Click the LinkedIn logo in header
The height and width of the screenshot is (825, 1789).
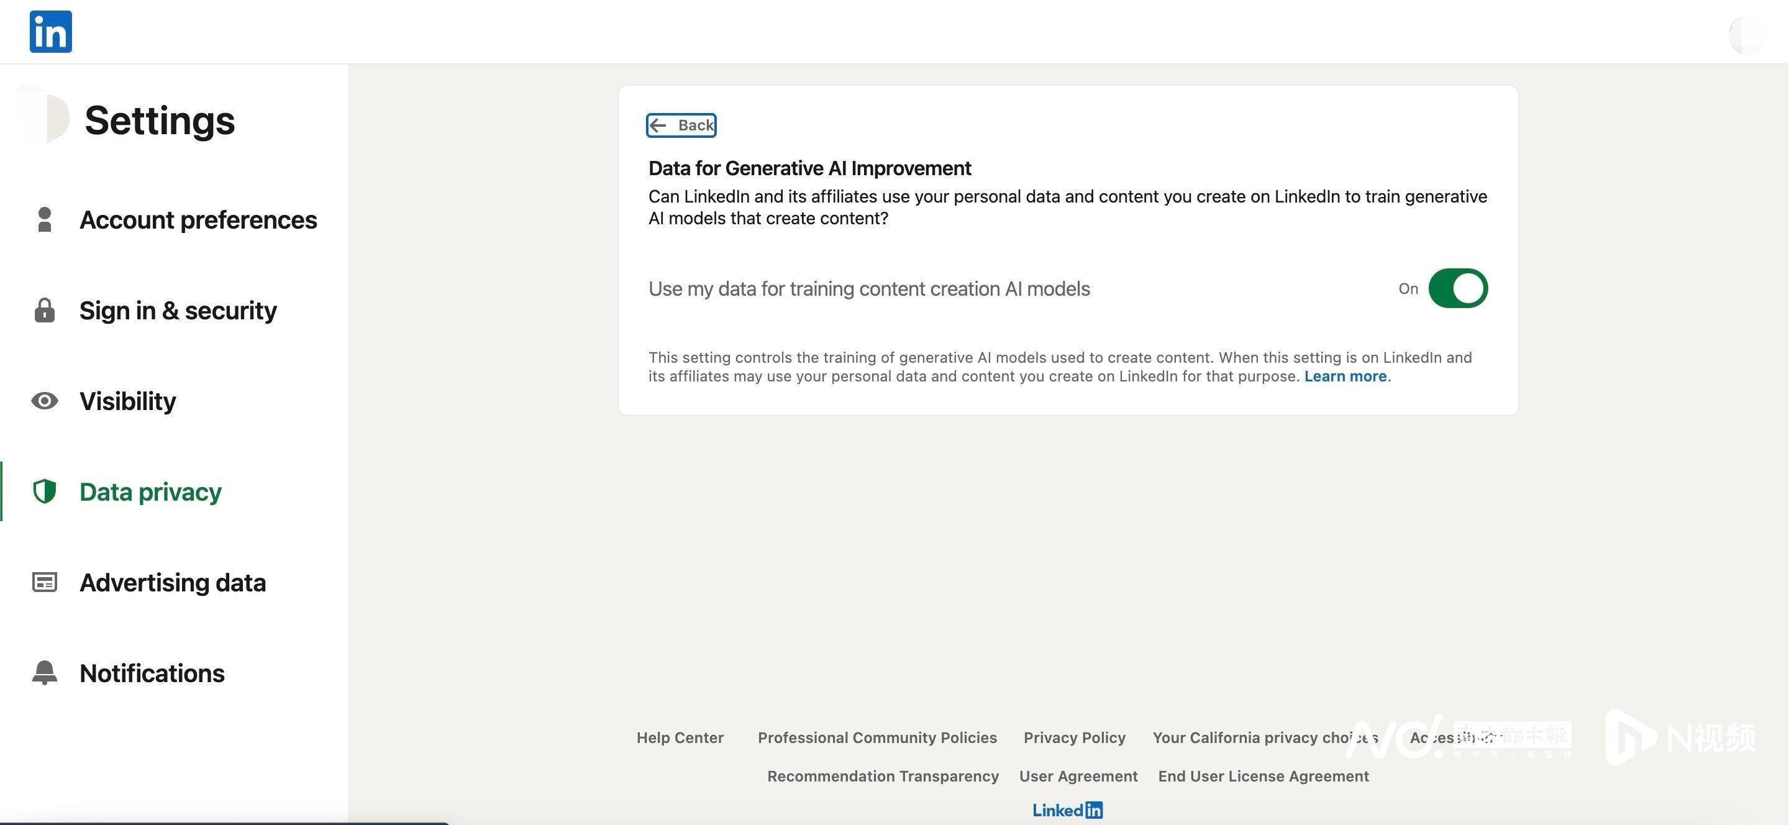51,31
